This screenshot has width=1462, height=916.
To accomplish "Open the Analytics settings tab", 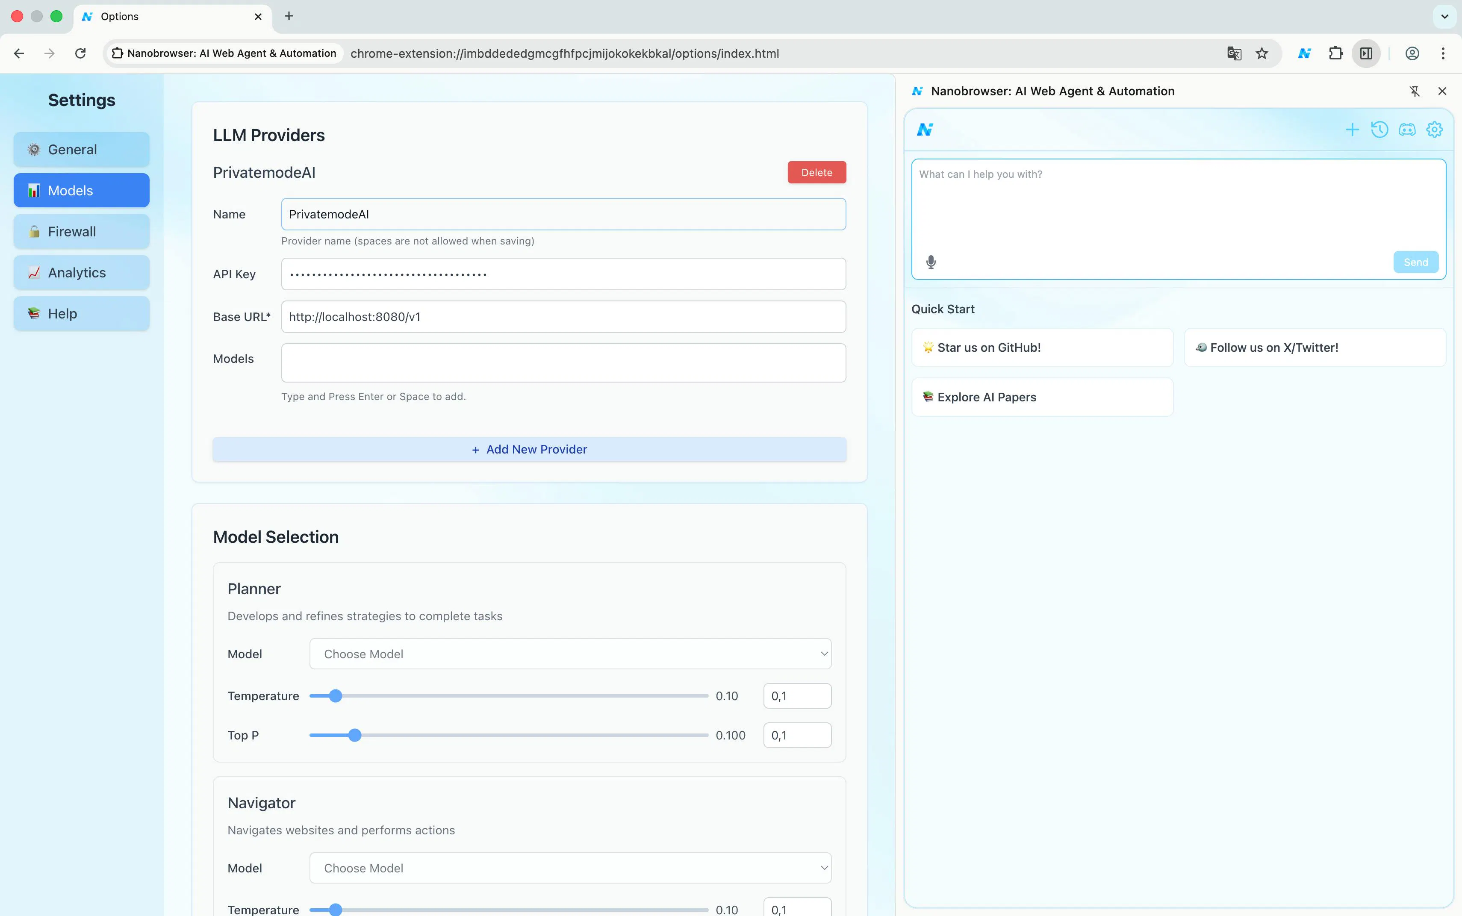I will tap(82, 273).
